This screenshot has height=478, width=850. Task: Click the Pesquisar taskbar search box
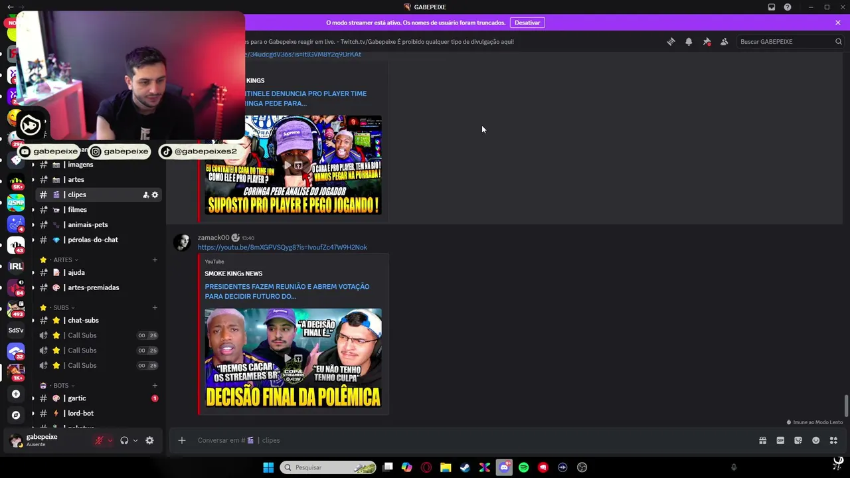(328, 467)
